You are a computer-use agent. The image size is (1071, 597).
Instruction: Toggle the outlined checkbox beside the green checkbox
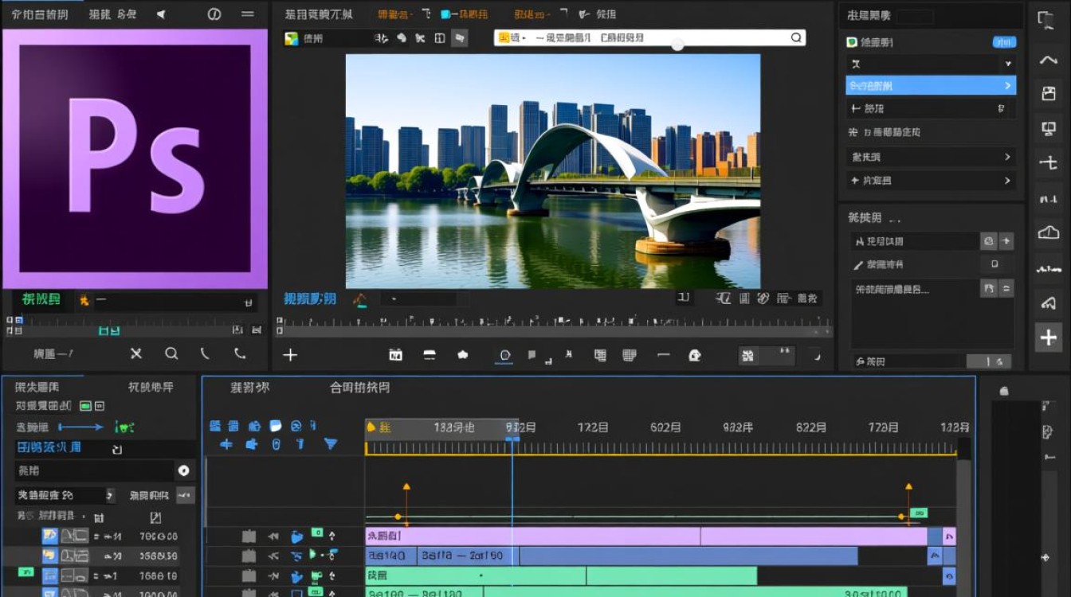100,406
